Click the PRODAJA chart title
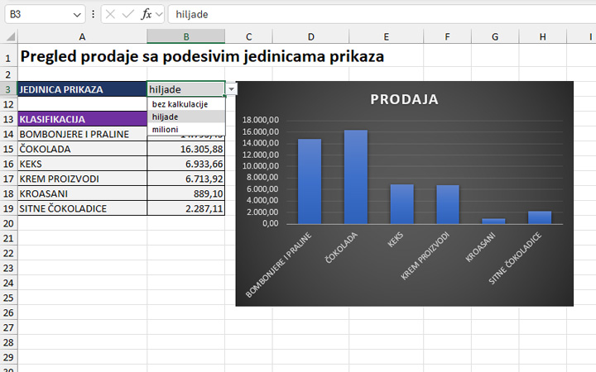Screen dimensions: 596x372 [x=404, y=100]
